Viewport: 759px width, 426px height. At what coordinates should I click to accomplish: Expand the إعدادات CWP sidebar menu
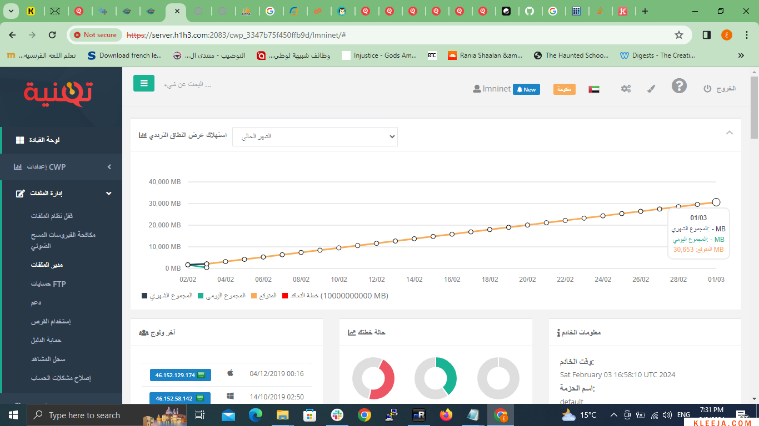click(61, 166)
